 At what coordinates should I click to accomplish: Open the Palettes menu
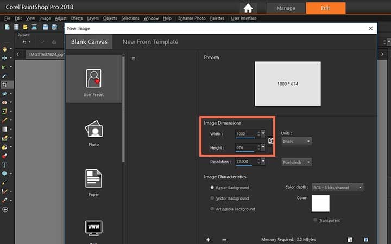coord(217,18)
